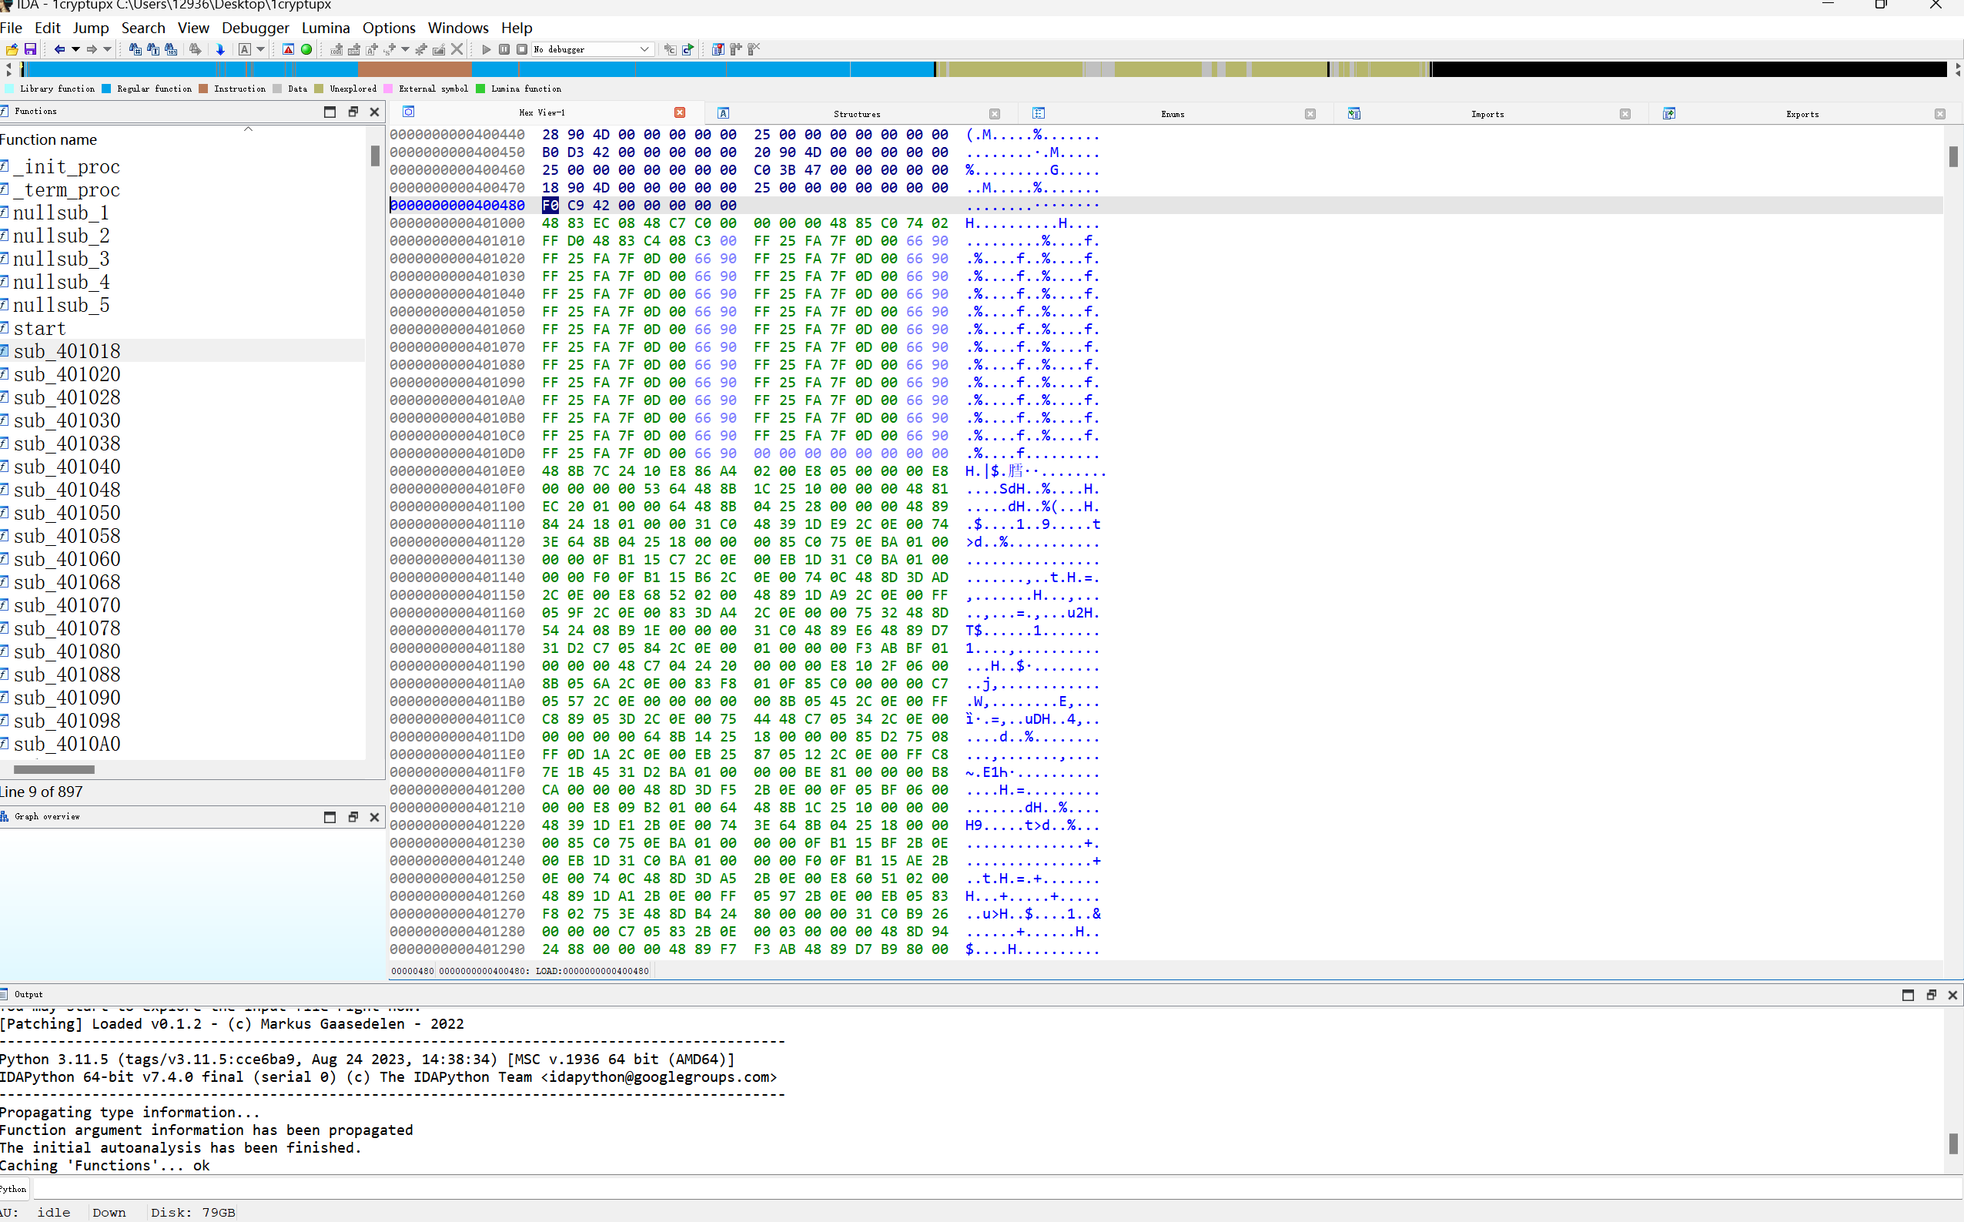This screenshot has width=1964, height=1222.
Task: Click the search-next binoculars arrow icon
Action: (195, 49)
